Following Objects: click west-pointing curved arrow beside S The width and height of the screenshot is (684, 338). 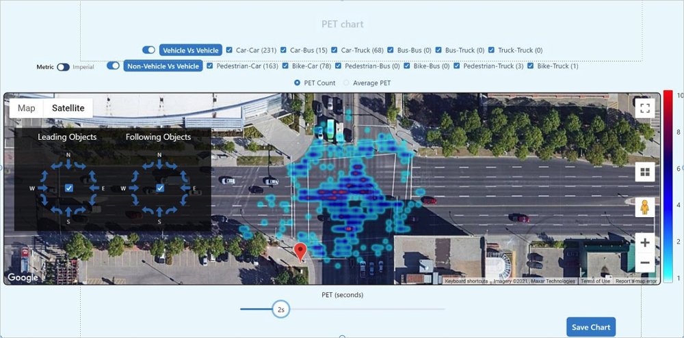coord(148,210)
